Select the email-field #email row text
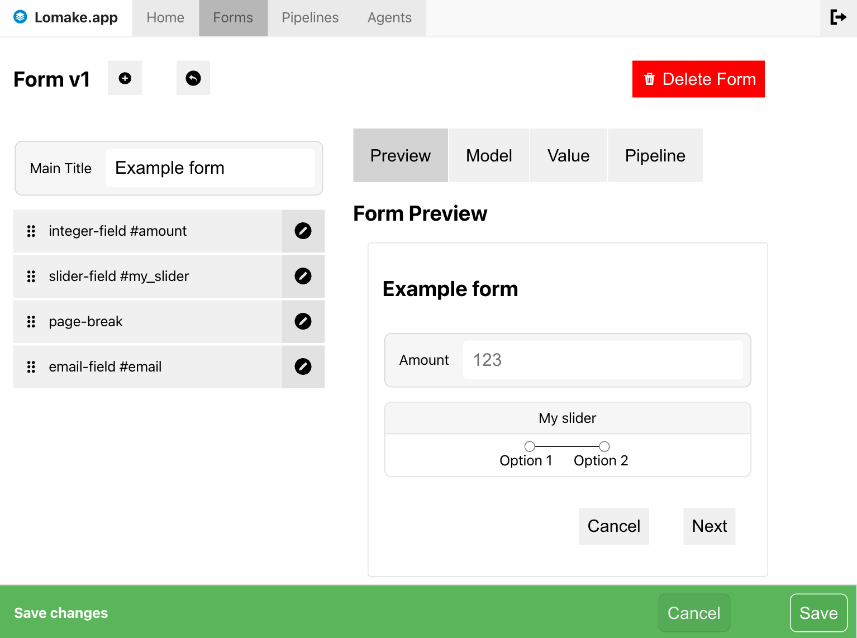This screenshot has width=857, height=638. 105,366
